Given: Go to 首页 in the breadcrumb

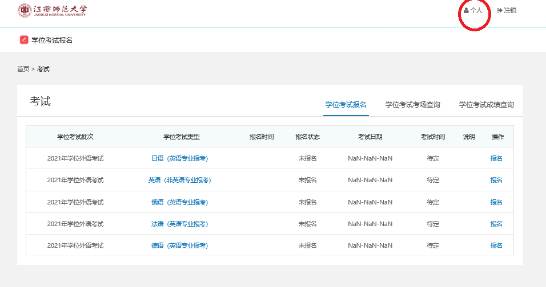Looking at the screenshot, I should [23, 69].
